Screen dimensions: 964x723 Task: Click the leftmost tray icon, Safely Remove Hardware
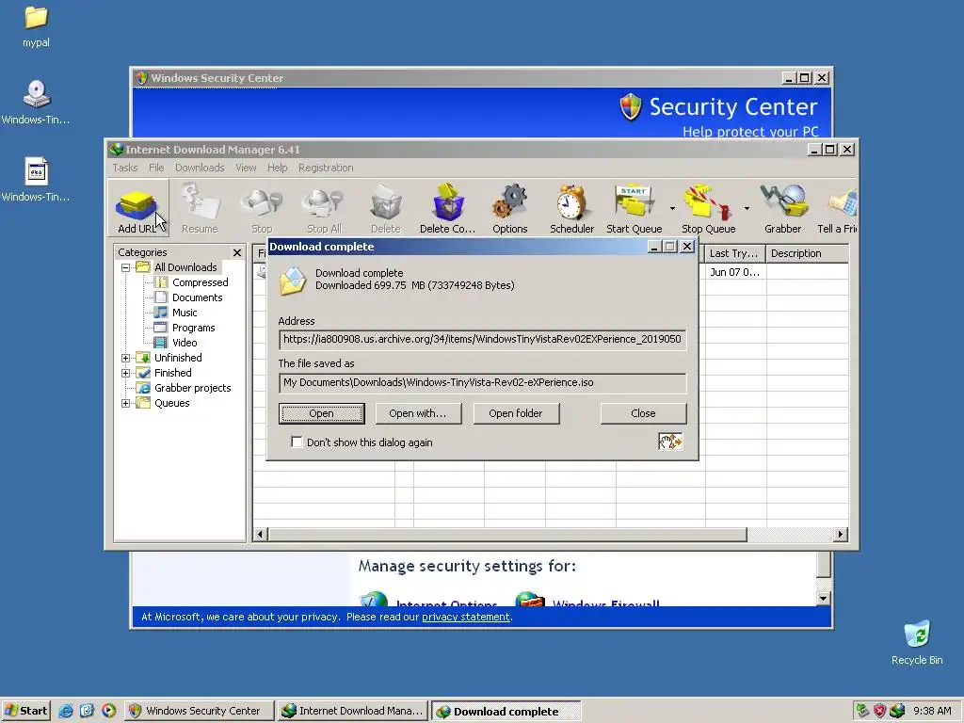pos(862,711)
